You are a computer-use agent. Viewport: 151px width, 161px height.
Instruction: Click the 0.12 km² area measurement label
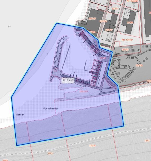click(68, 80)
